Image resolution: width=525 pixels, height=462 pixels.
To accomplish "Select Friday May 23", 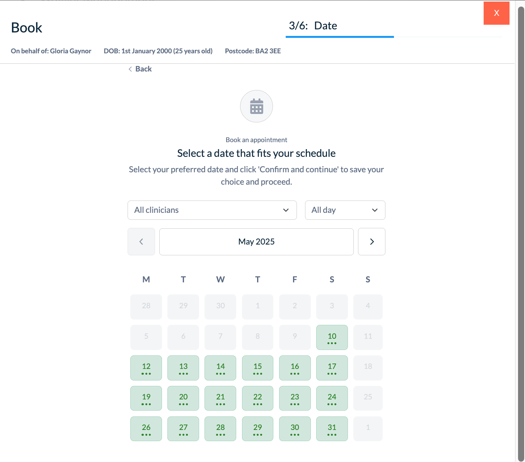I will [x=295, y=398].
